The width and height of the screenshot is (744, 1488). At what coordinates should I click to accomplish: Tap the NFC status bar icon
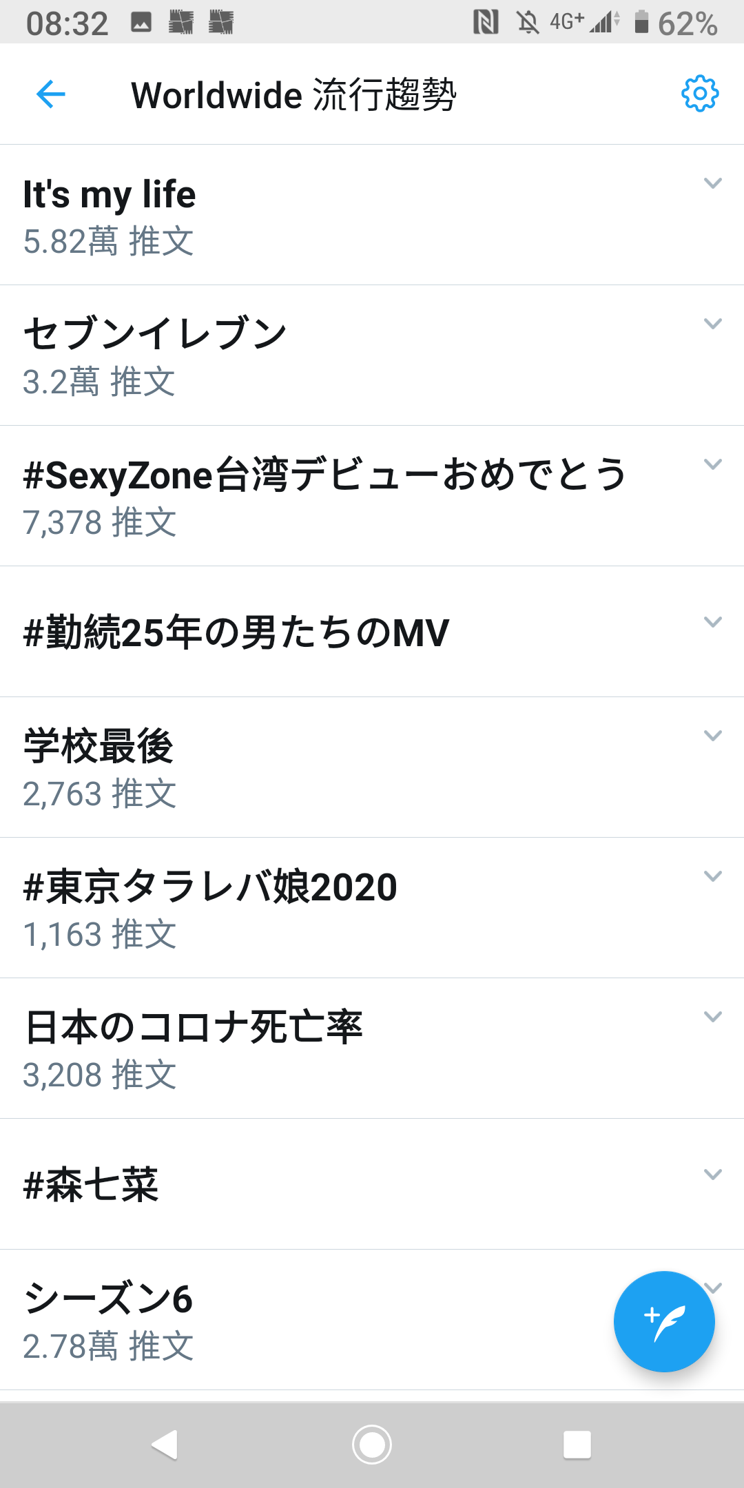(486, 23)
